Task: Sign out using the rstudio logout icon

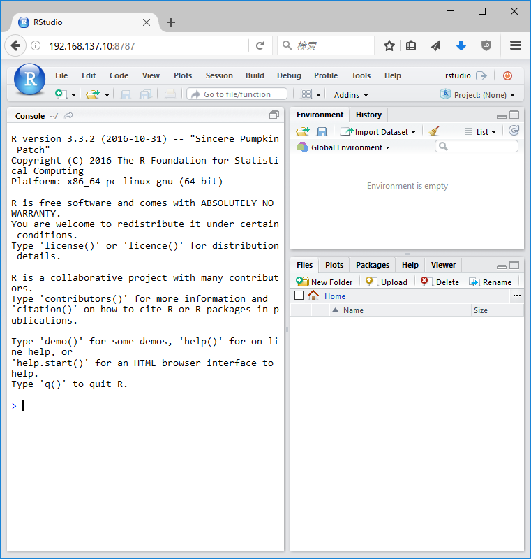Action: (481, 75)
